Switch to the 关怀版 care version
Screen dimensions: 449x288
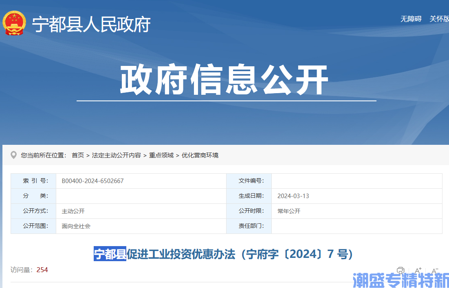pos(436,19)
